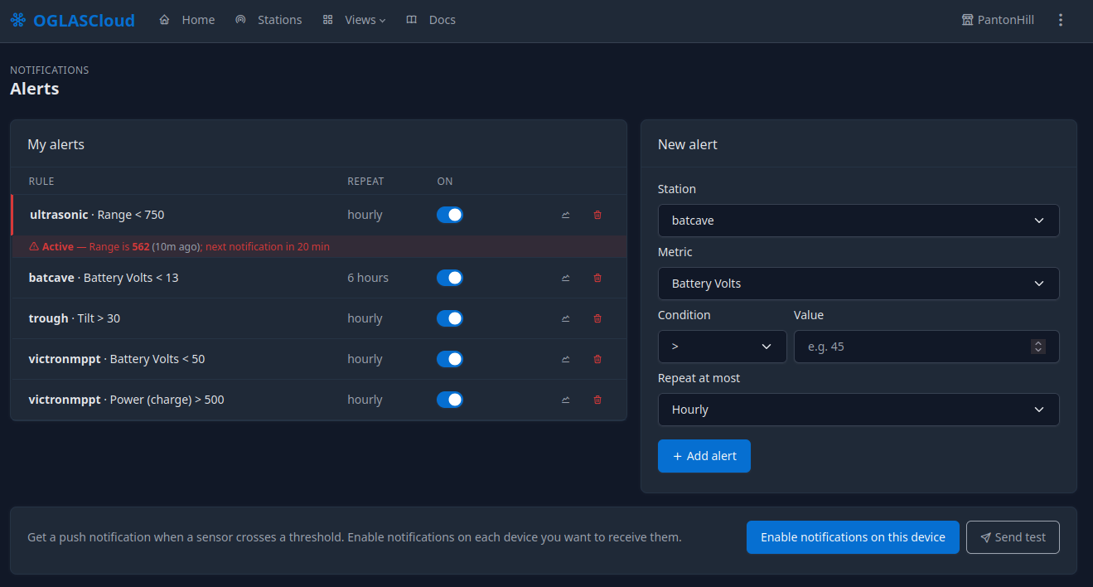Disable victronmppt Power charge alert toggle
Viewport: 1093px width, 587px height.
coord(450,400)
